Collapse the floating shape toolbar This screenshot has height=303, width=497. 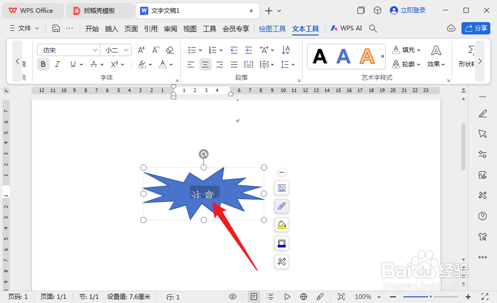tap(282, 172)
